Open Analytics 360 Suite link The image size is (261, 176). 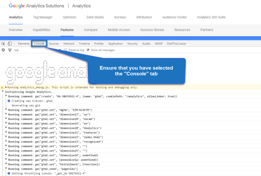pyautogui.click(x=211, y=17)
